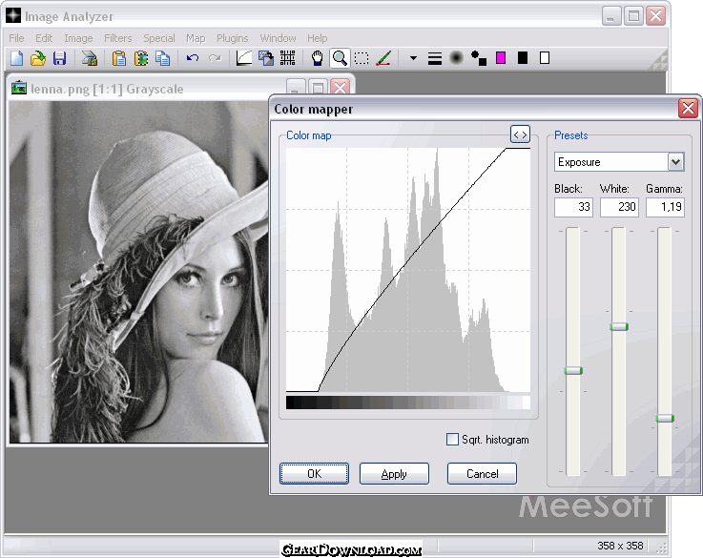Click the Gamma value field showing 1,19
This screenshot has width=703, height=558.
[665, 207]
